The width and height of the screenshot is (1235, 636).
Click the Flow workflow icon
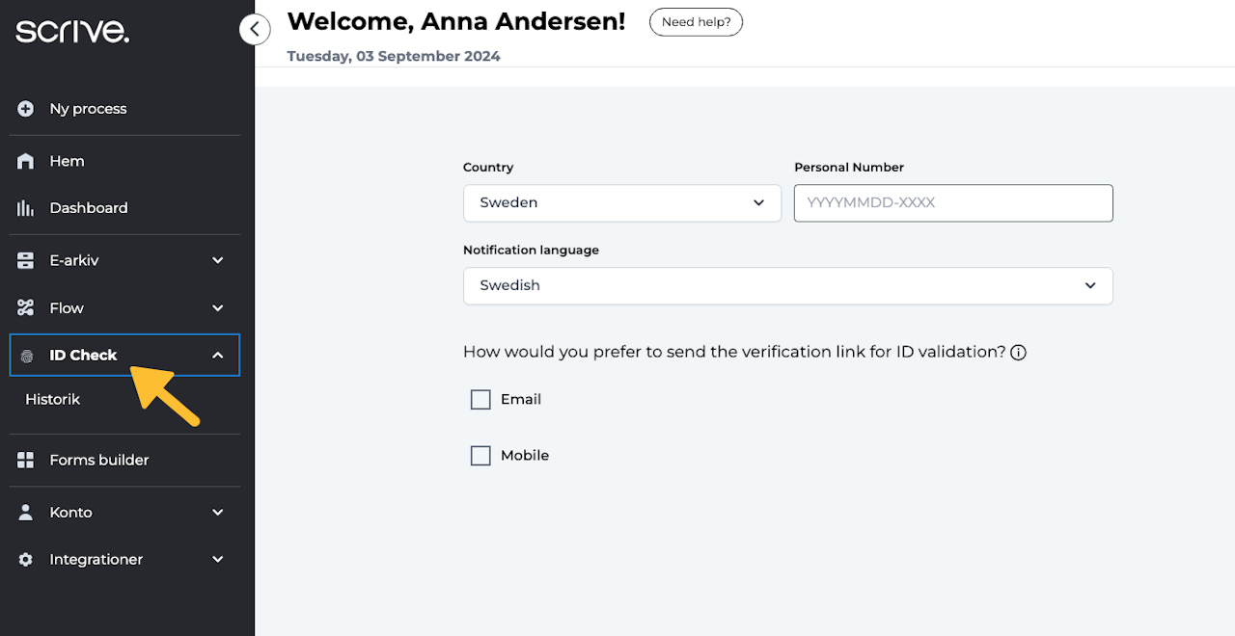coord(26,308)
